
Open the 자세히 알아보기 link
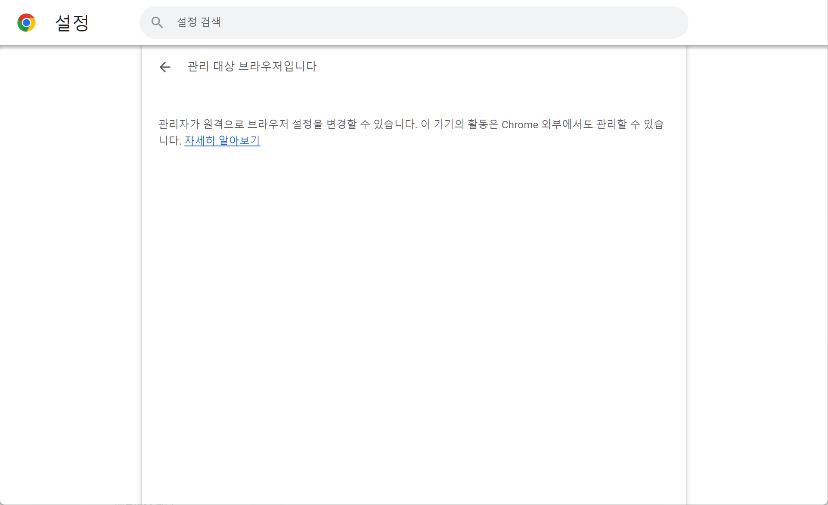click(x=222, y=140)
